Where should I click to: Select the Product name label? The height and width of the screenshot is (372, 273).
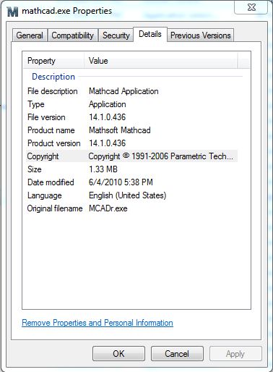(x=51, y=130)
